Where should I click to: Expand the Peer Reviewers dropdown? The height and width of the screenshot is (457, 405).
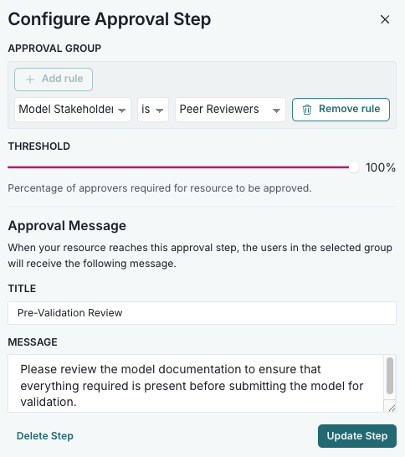230,110
